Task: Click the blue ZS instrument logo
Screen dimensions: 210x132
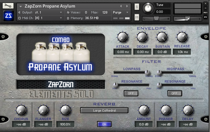Action: [x=8, y=16]
